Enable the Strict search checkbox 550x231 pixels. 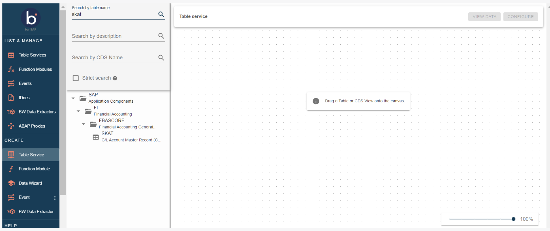76,78
